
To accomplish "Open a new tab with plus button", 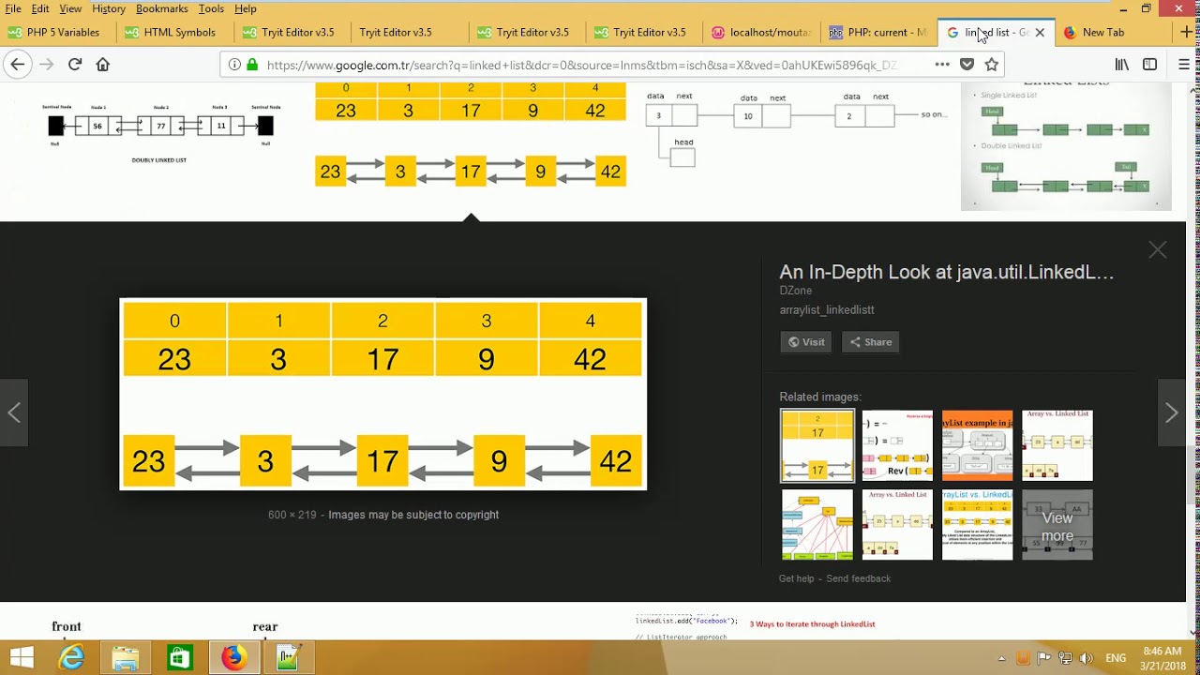I will tap(1188, 32).
